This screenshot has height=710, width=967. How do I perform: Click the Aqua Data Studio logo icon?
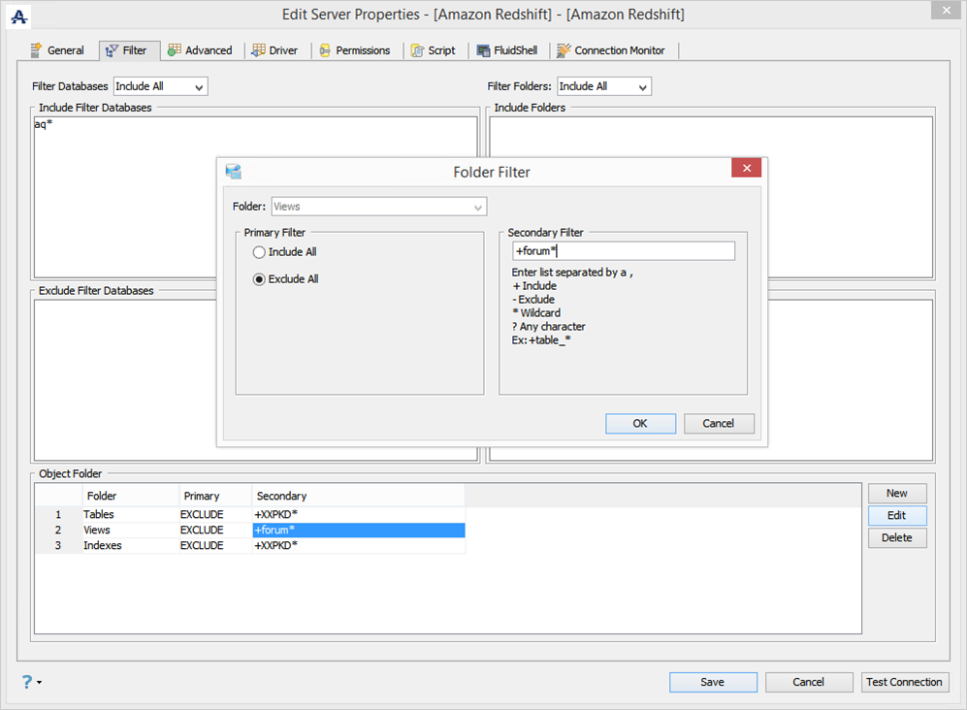[x=19, y=16]
